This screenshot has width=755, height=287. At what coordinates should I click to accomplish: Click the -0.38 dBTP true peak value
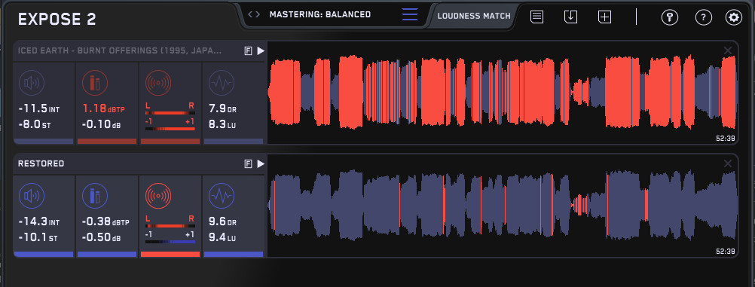point(105,222)
